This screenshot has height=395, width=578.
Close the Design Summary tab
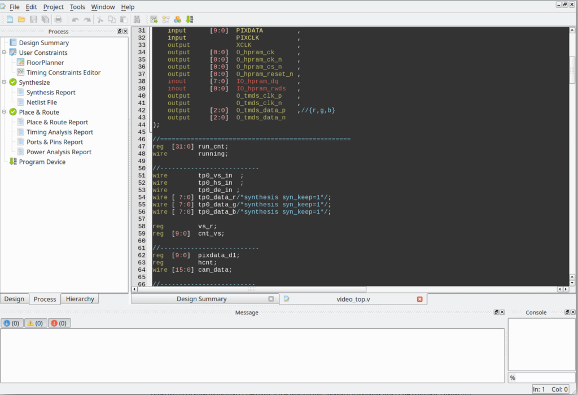(x=271, y=299)
